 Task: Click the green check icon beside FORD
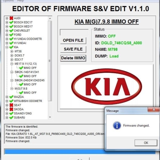(11, 35)
